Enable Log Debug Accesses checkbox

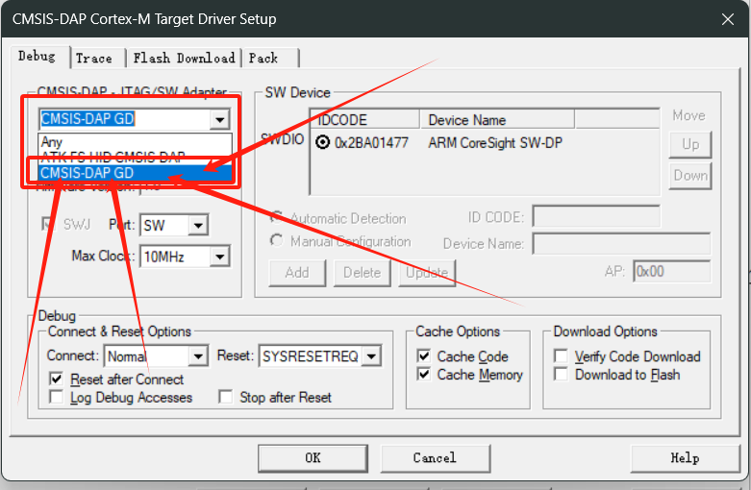click(x=57, y=398)
